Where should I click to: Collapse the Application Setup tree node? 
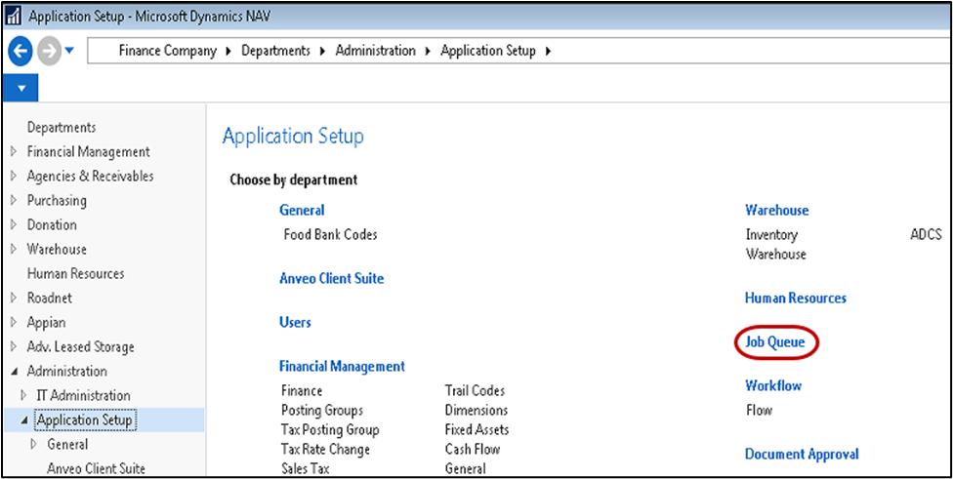pyautogui.click(x=24, y=420)
